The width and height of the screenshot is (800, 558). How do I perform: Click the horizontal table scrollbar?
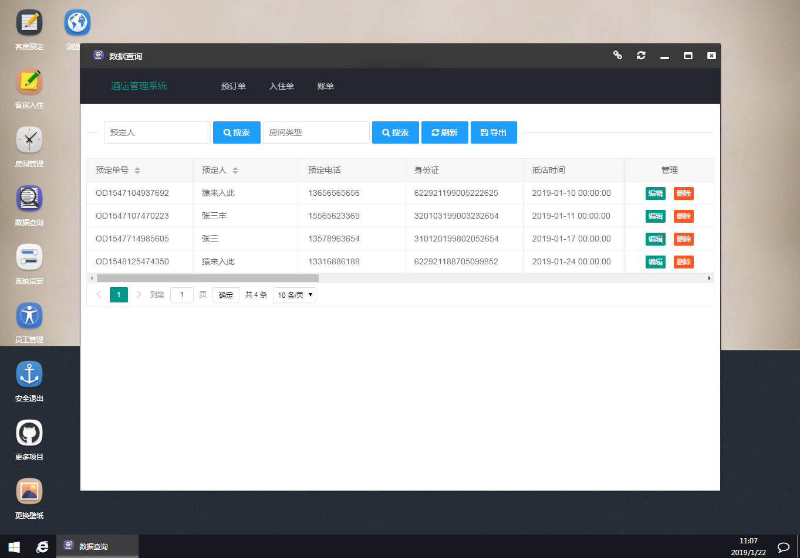coord(208,278)
